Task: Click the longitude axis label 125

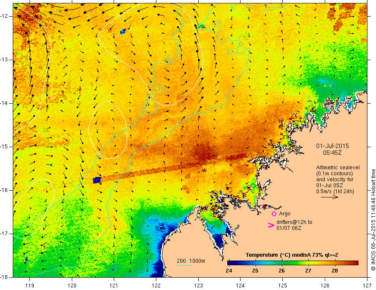Action: point(283,285)
